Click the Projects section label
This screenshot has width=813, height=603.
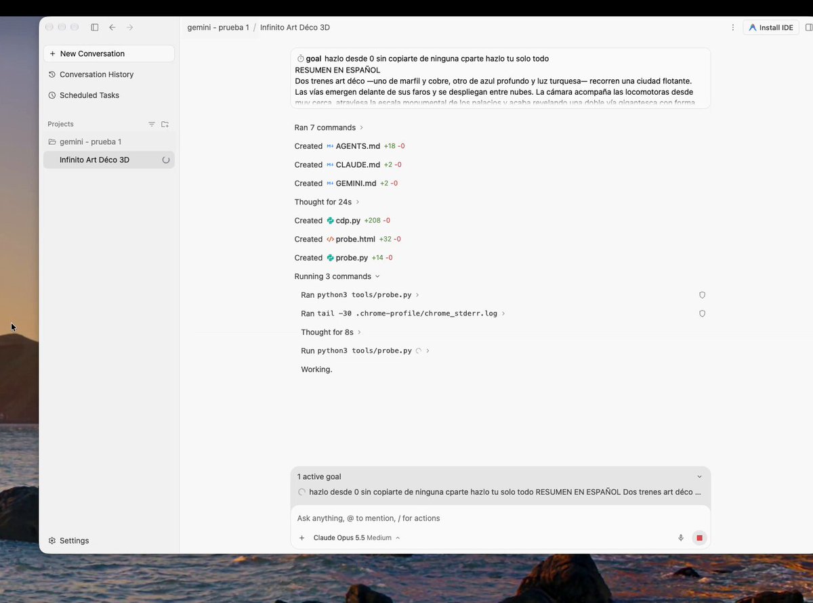tap(60, 125)
